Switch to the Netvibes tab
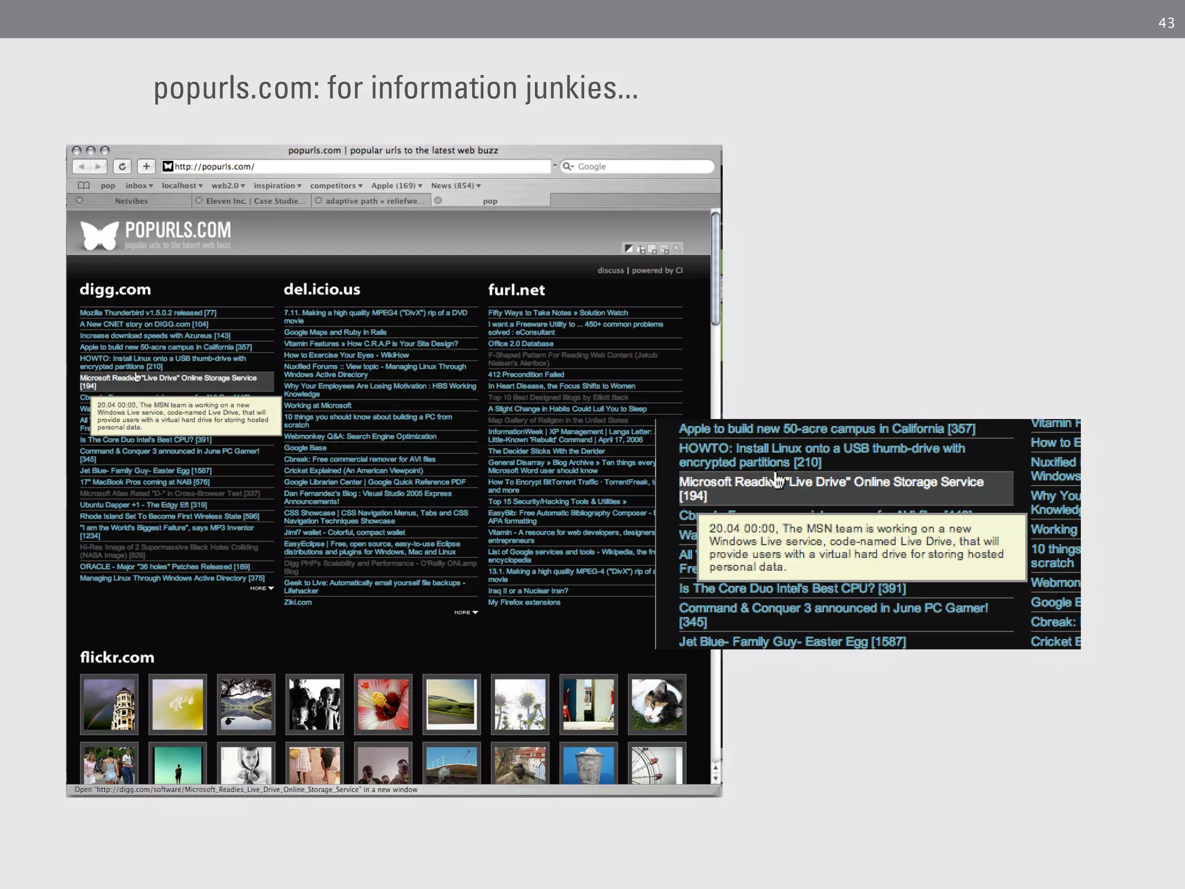Viewport: 1185px width, 889px height. tap(131, 201)
